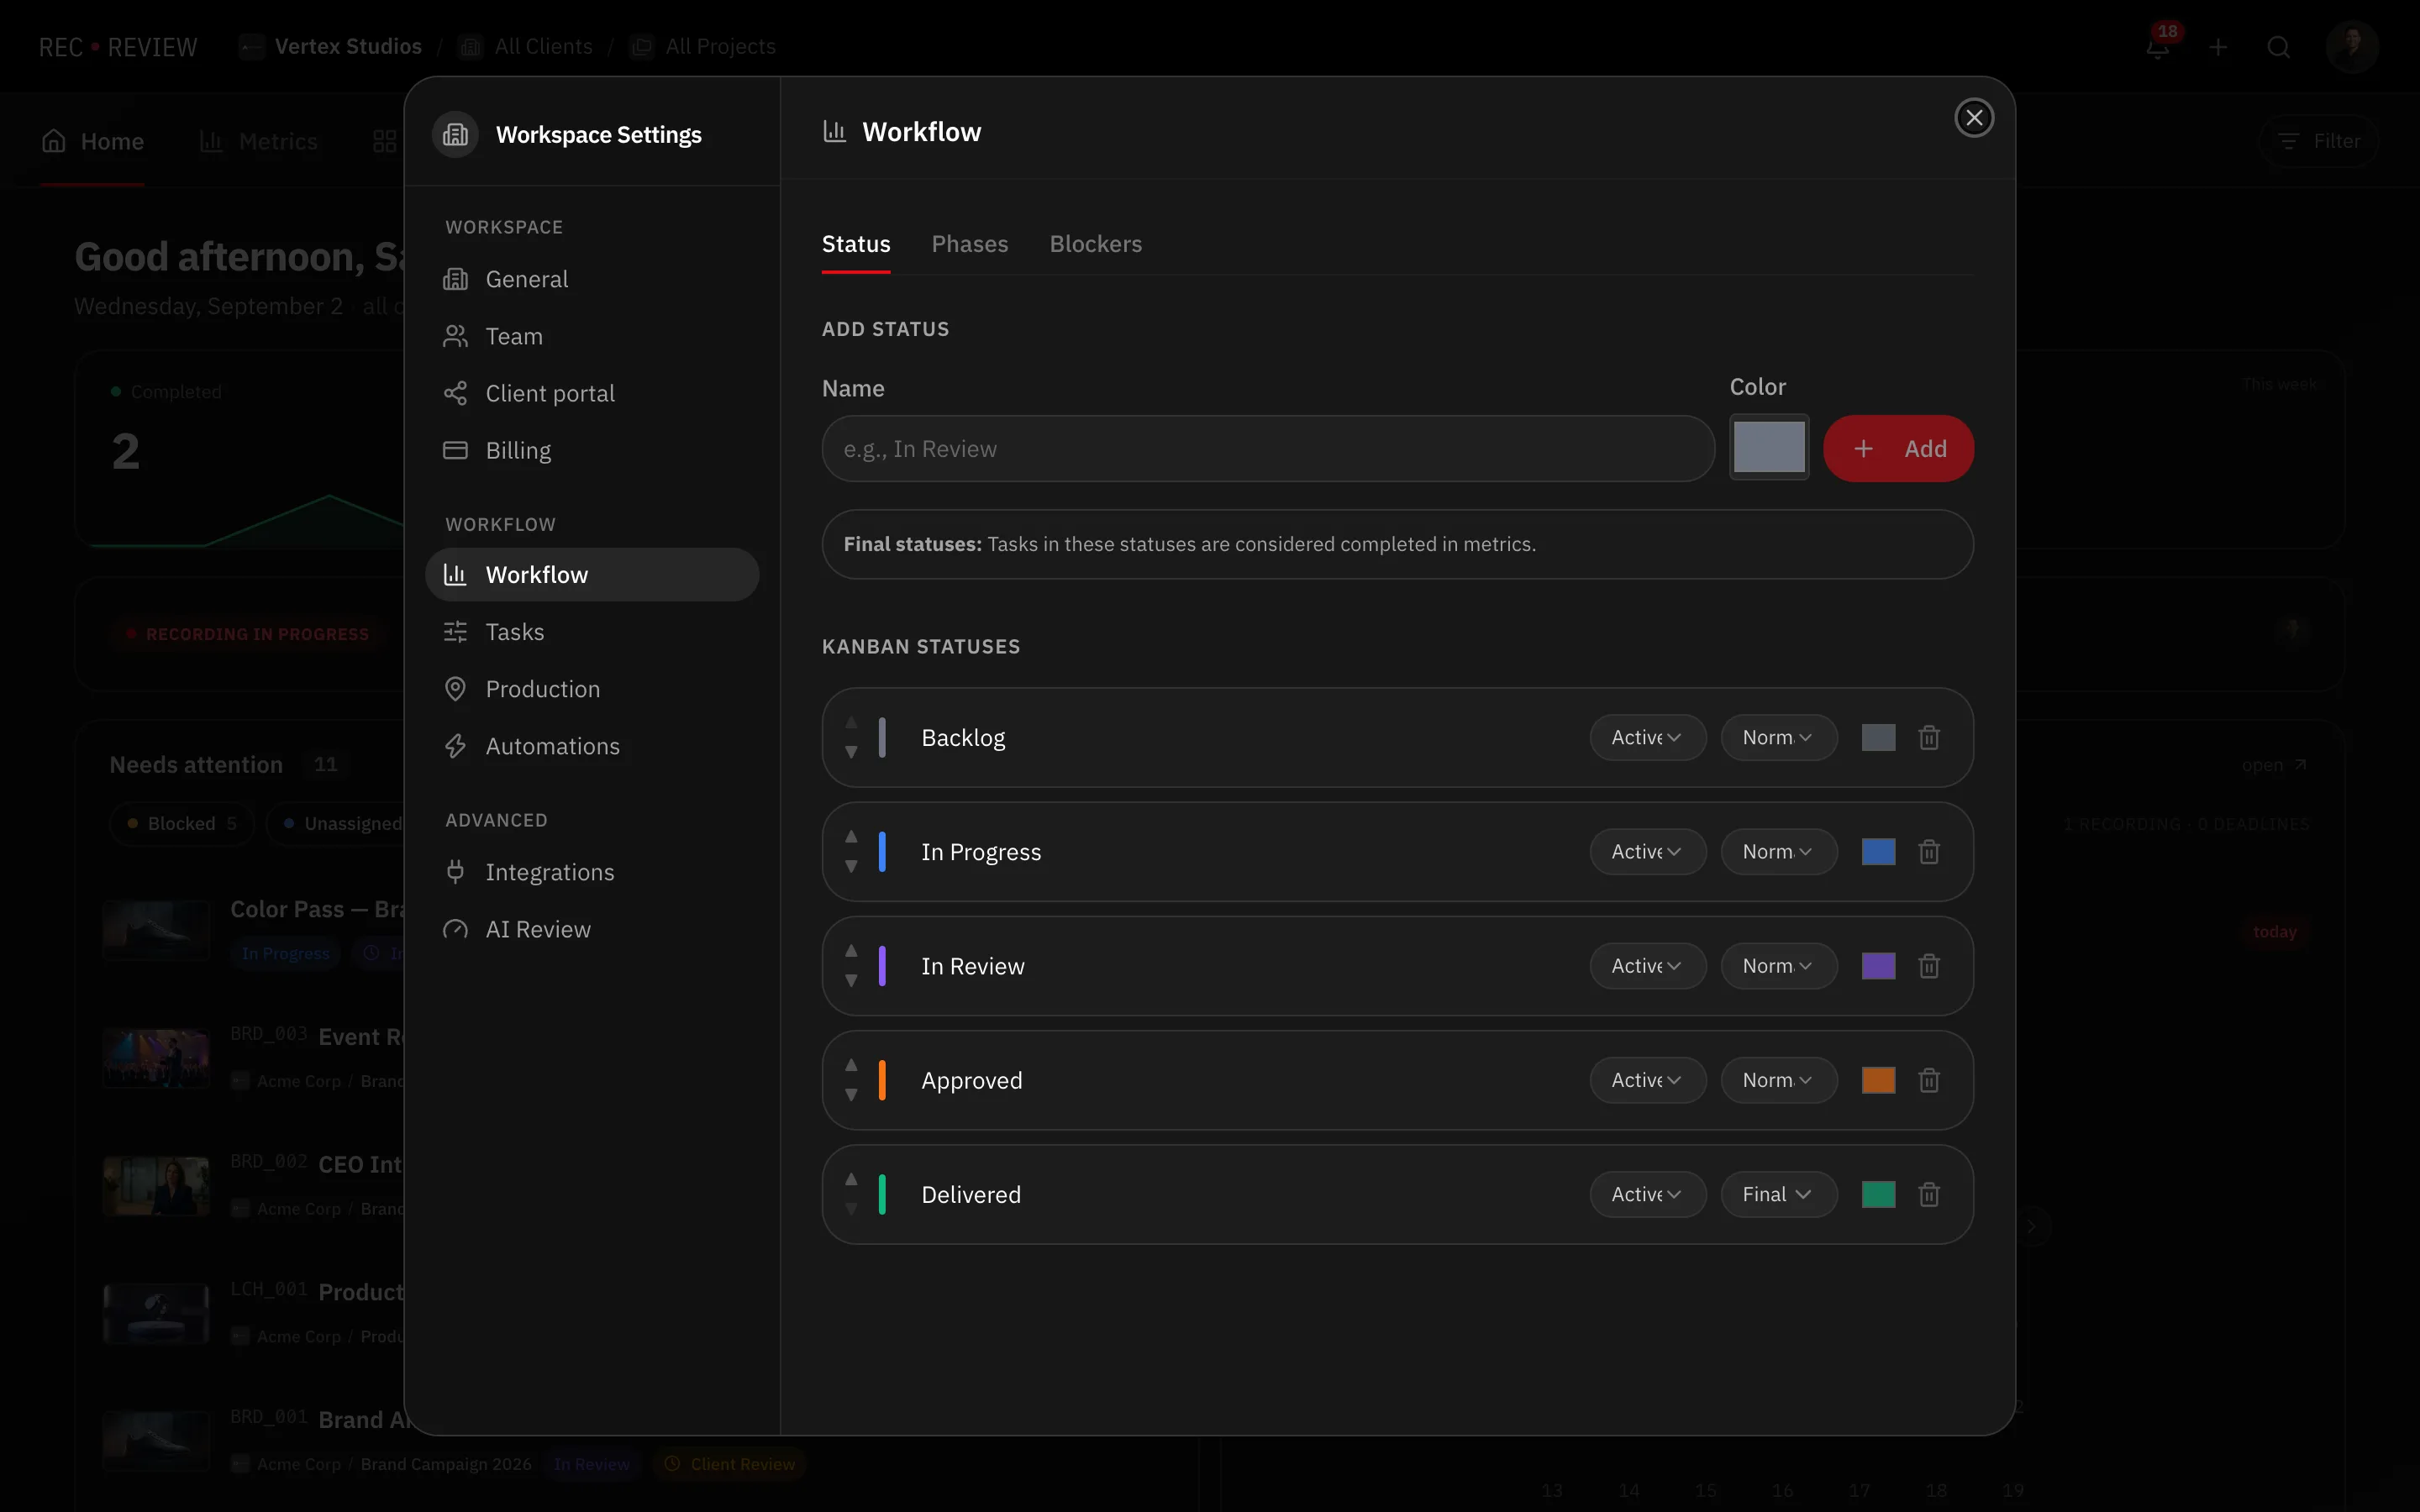Move Delivered status up

click(851, 1179)
